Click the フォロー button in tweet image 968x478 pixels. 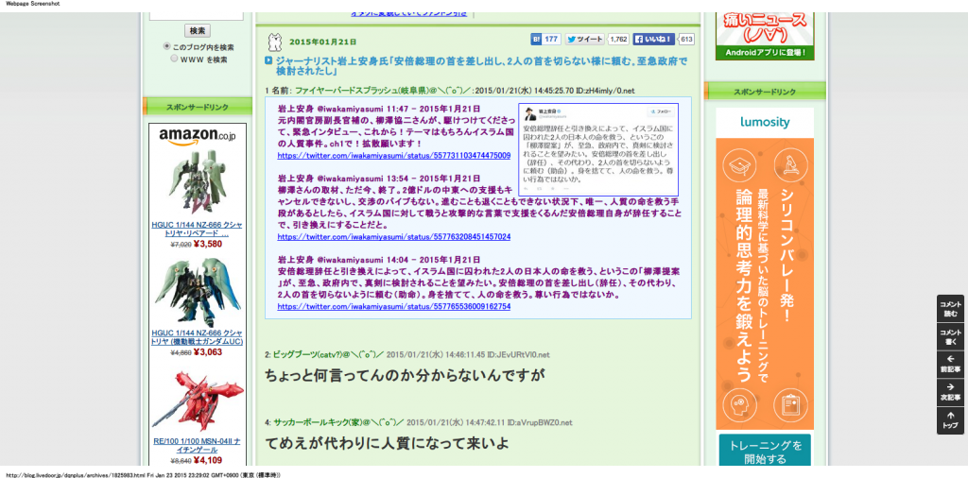[x=660, y=112]
